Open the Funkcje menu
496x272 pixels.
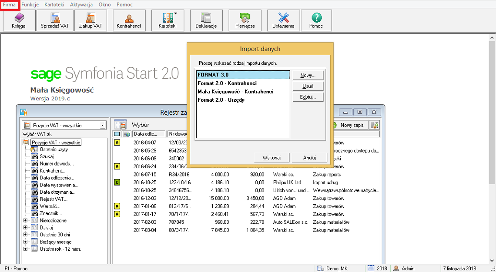click(x=30, y=5)
